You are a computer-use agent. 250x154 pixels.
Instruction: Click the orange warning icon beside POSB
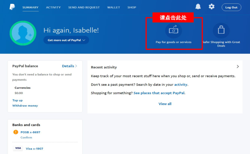pyautogui.click(x=16, y=132)
